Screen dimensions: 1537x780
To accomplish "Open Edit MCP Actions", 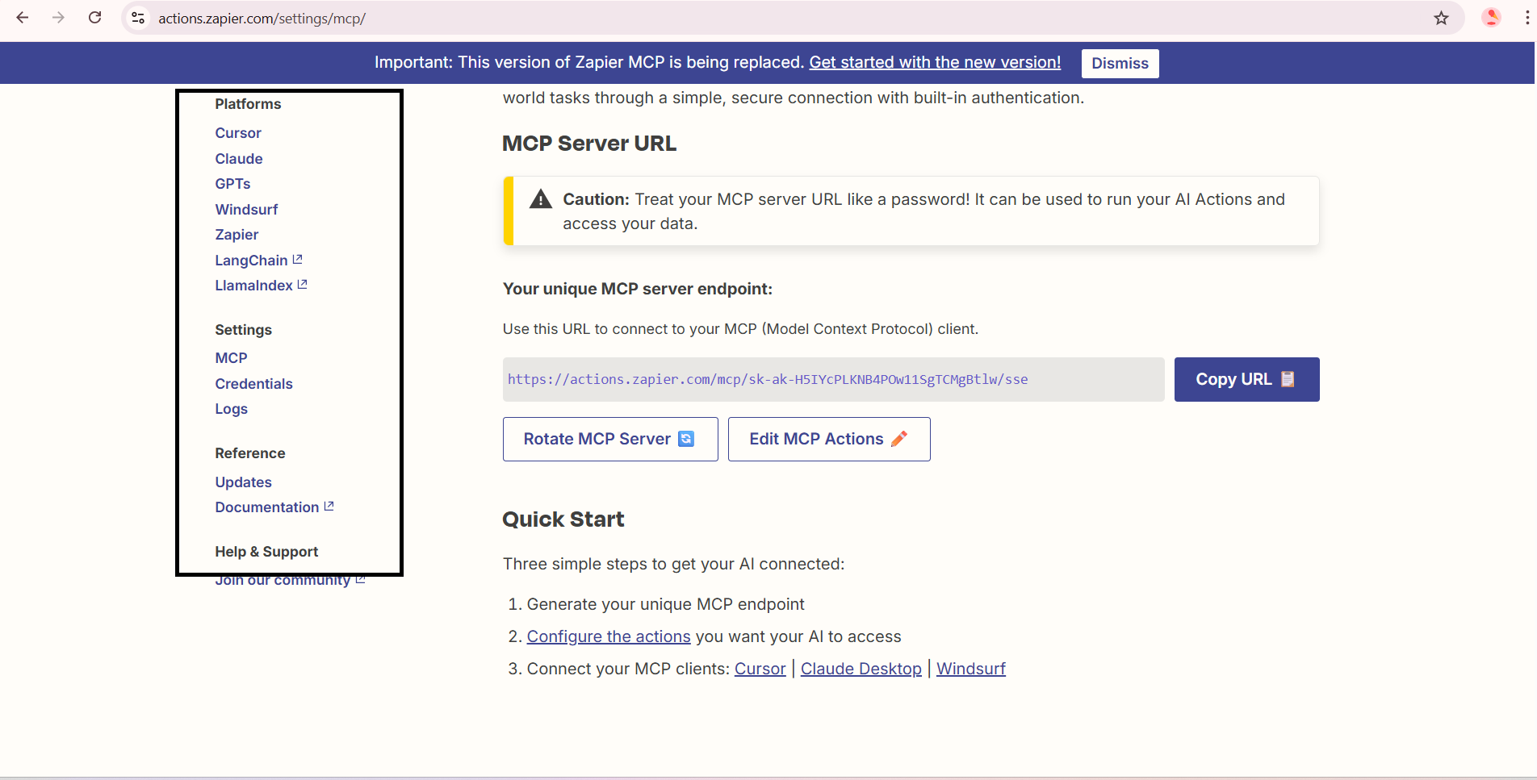I will (828, 439).
